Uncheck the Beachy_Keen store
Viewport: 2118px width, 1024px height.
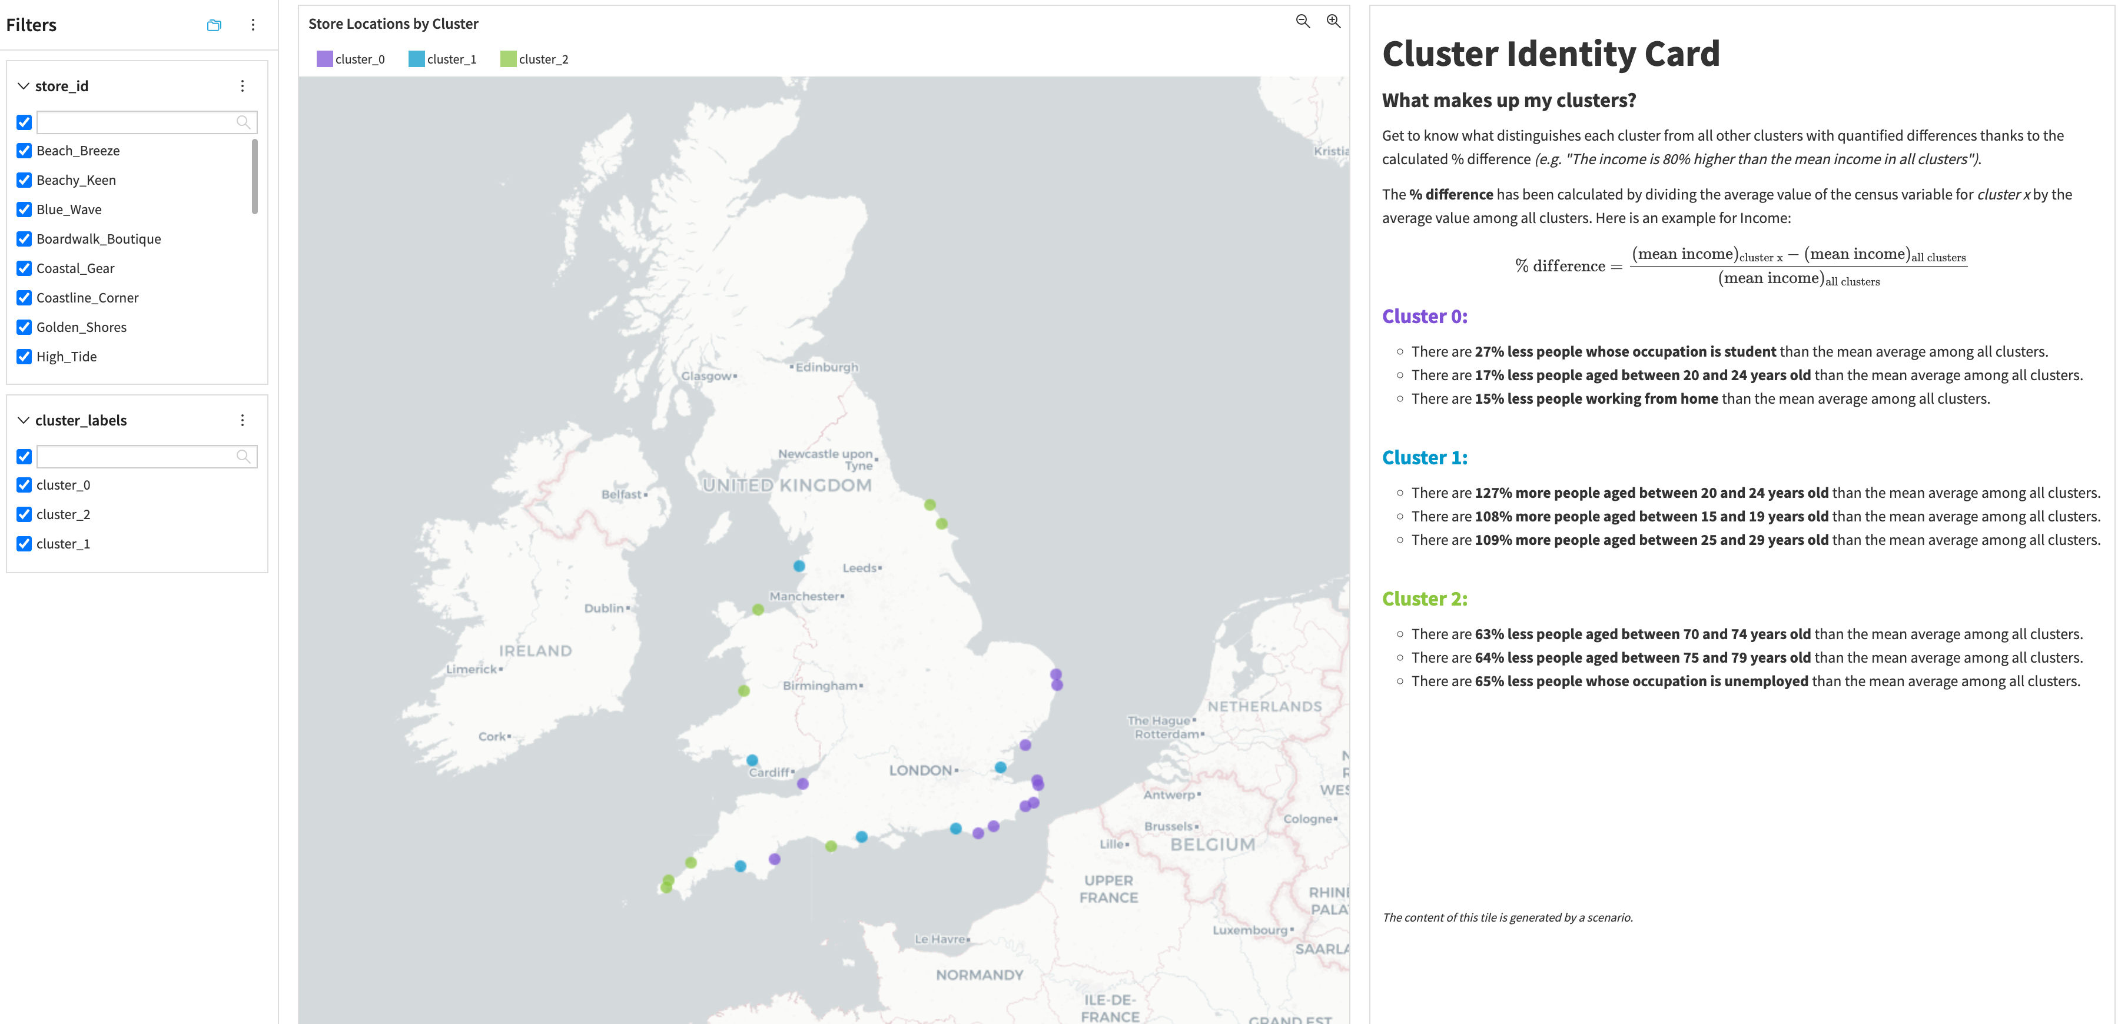25,181
